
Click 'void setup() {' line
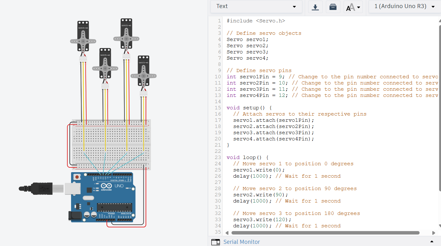coord(249,108)
